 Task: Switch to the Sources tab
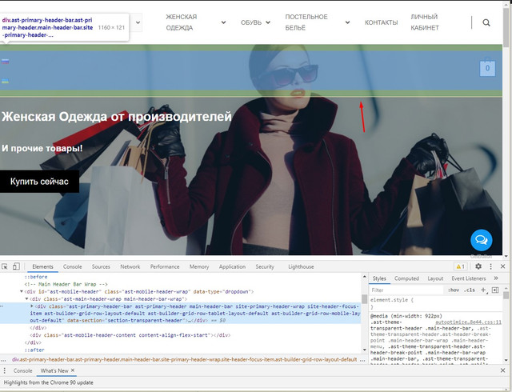click(x=101, y=266)
